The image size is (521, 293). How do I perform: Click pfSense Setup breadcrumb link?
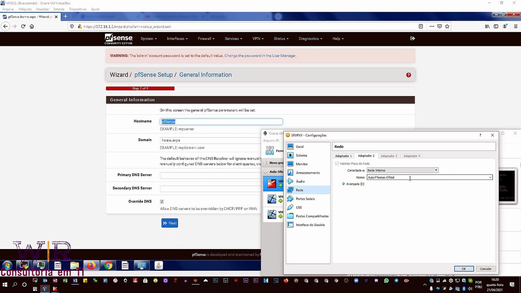coord(153,75)
